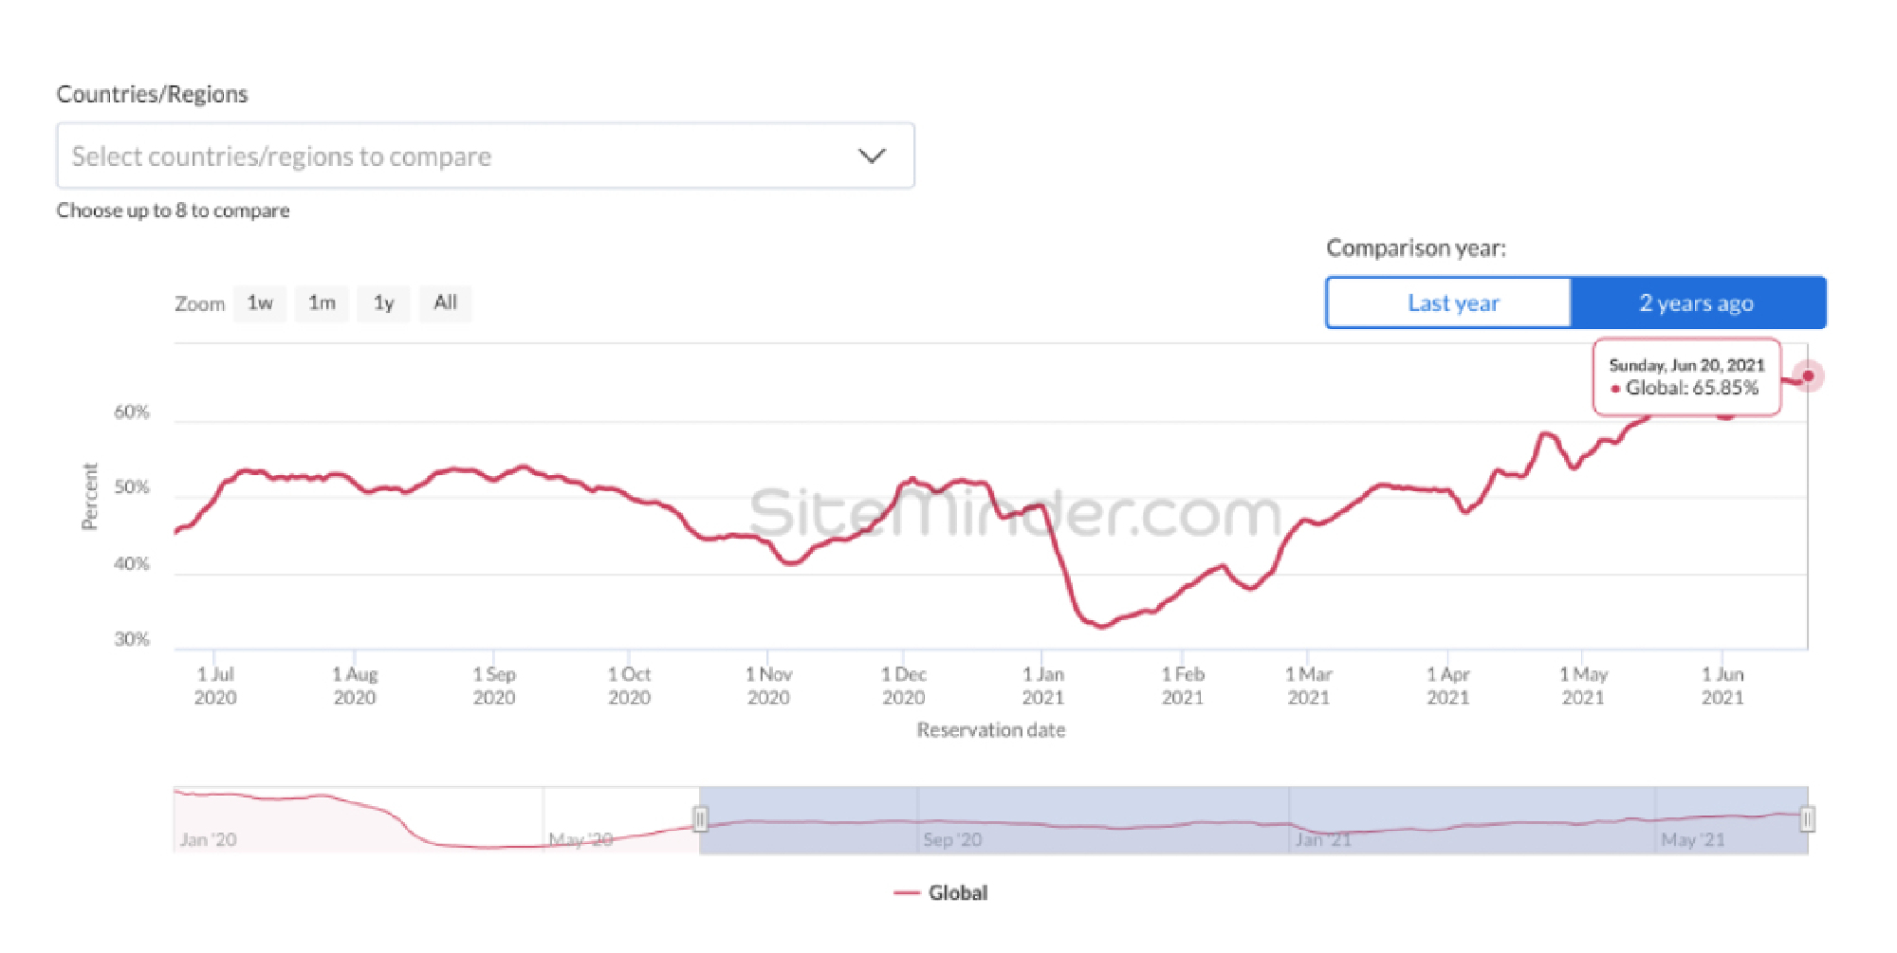Enable the 2 years ago comparison
1897x953 pixels.
(x=1697, y=302)
